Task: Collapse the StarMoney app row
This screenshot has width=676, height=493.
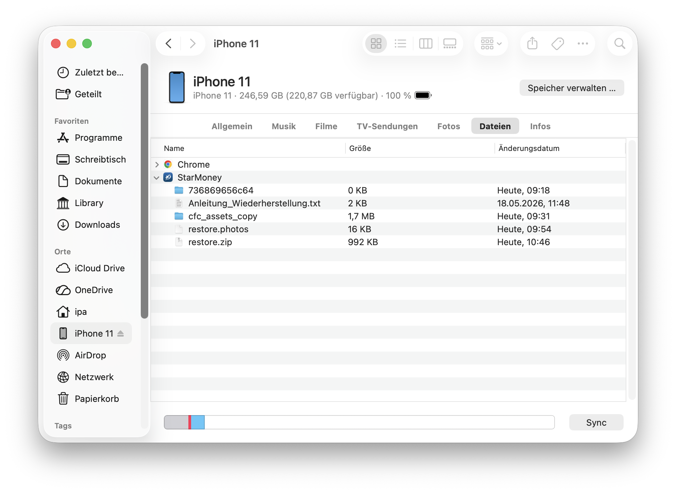Action: [156, 177]
